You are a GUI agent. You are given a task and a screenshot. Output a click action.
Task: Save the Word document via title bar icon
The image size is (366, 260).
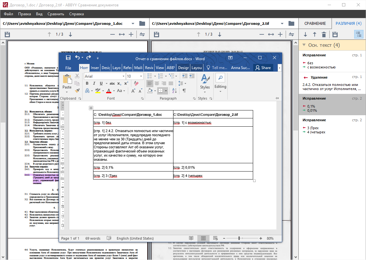pos(68,58)
